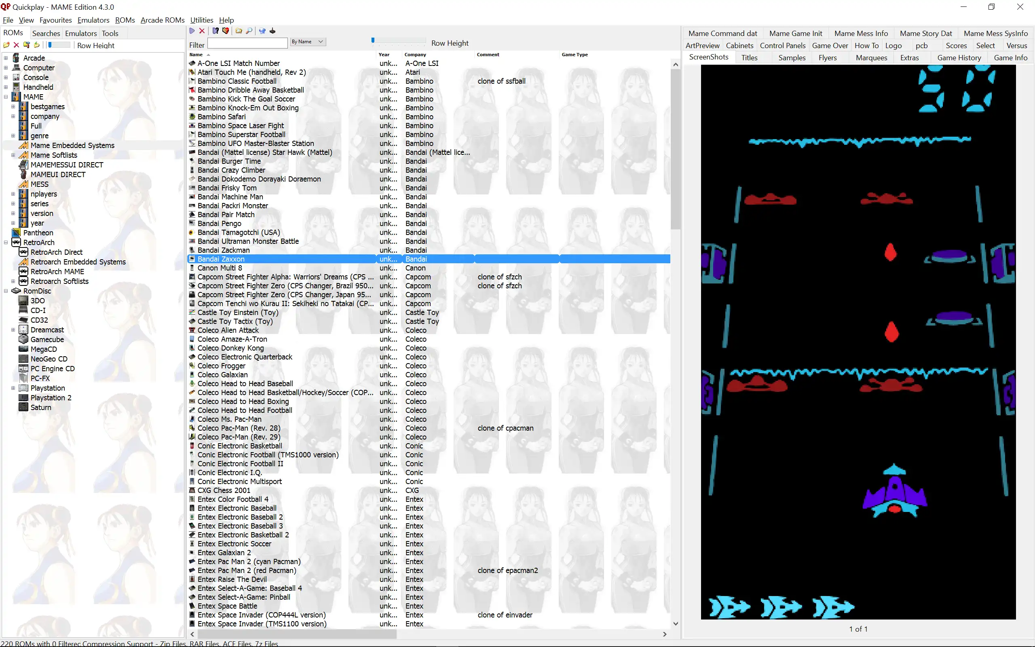This screenshot has width=1035, height=647.
Task: Click the ArtPreview tab
Action: (702, 45)
